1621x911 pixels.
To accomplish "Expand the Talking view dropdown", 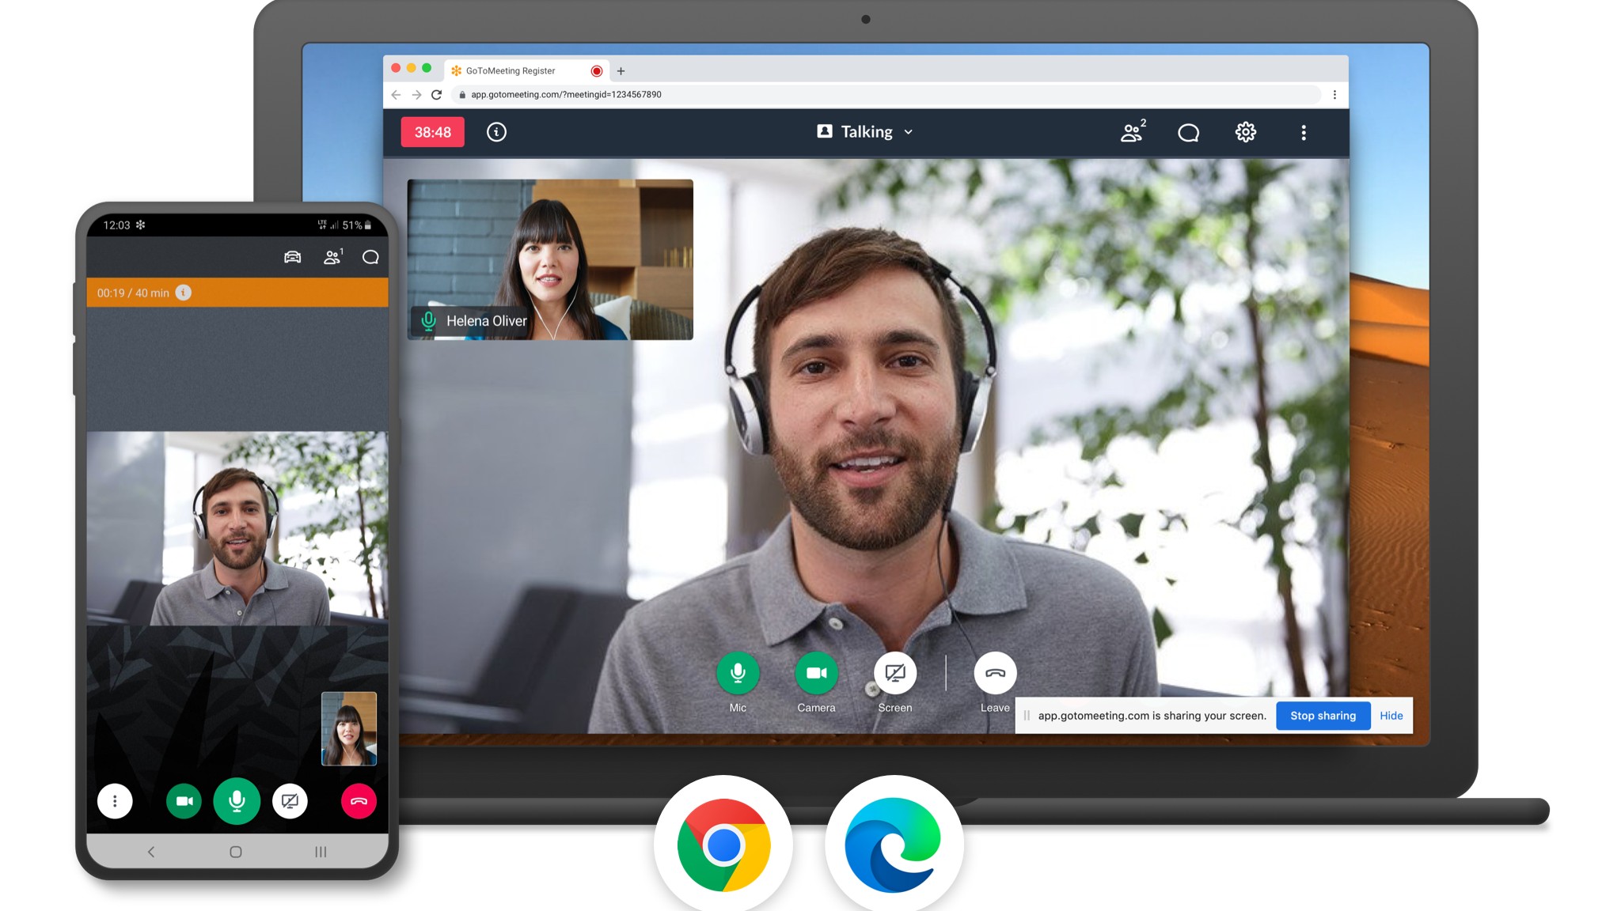I will click(865, 132).
